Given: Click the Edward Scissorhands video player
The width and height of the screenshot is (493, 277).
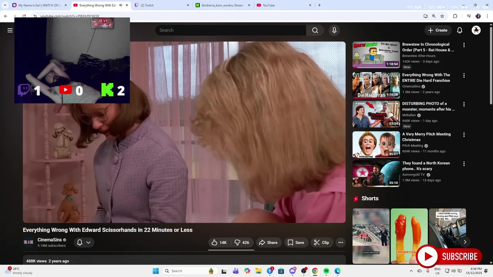Looking at the screenshot, I should (184, 132).
